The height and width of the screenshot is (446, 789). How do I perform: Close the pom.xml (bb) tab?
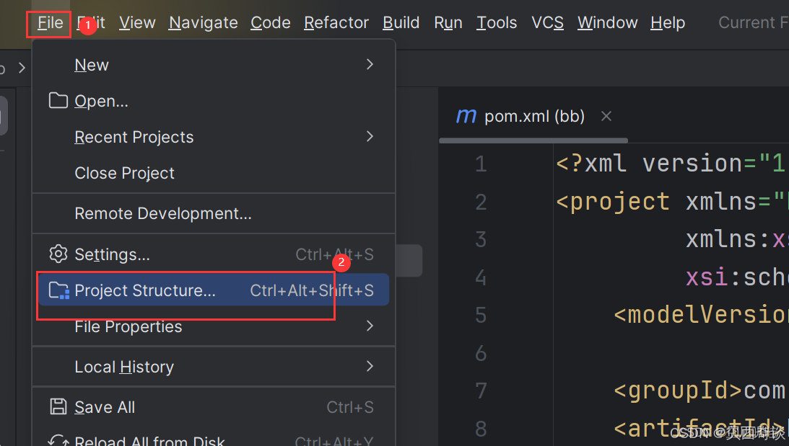coord(606,117)
